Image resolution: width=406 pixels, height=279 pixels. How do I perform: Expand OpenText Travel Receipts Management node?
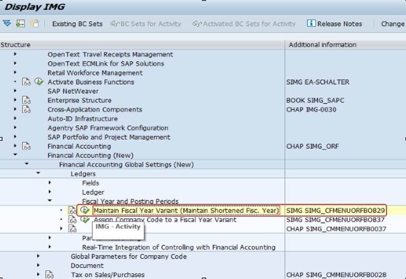pos(15,54)
